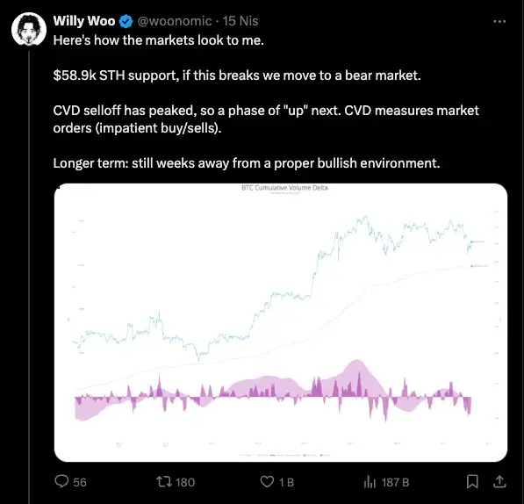This screenshot has width=524, height=504.
Task: Click the 180 reposts count
Action: point(185,482)
